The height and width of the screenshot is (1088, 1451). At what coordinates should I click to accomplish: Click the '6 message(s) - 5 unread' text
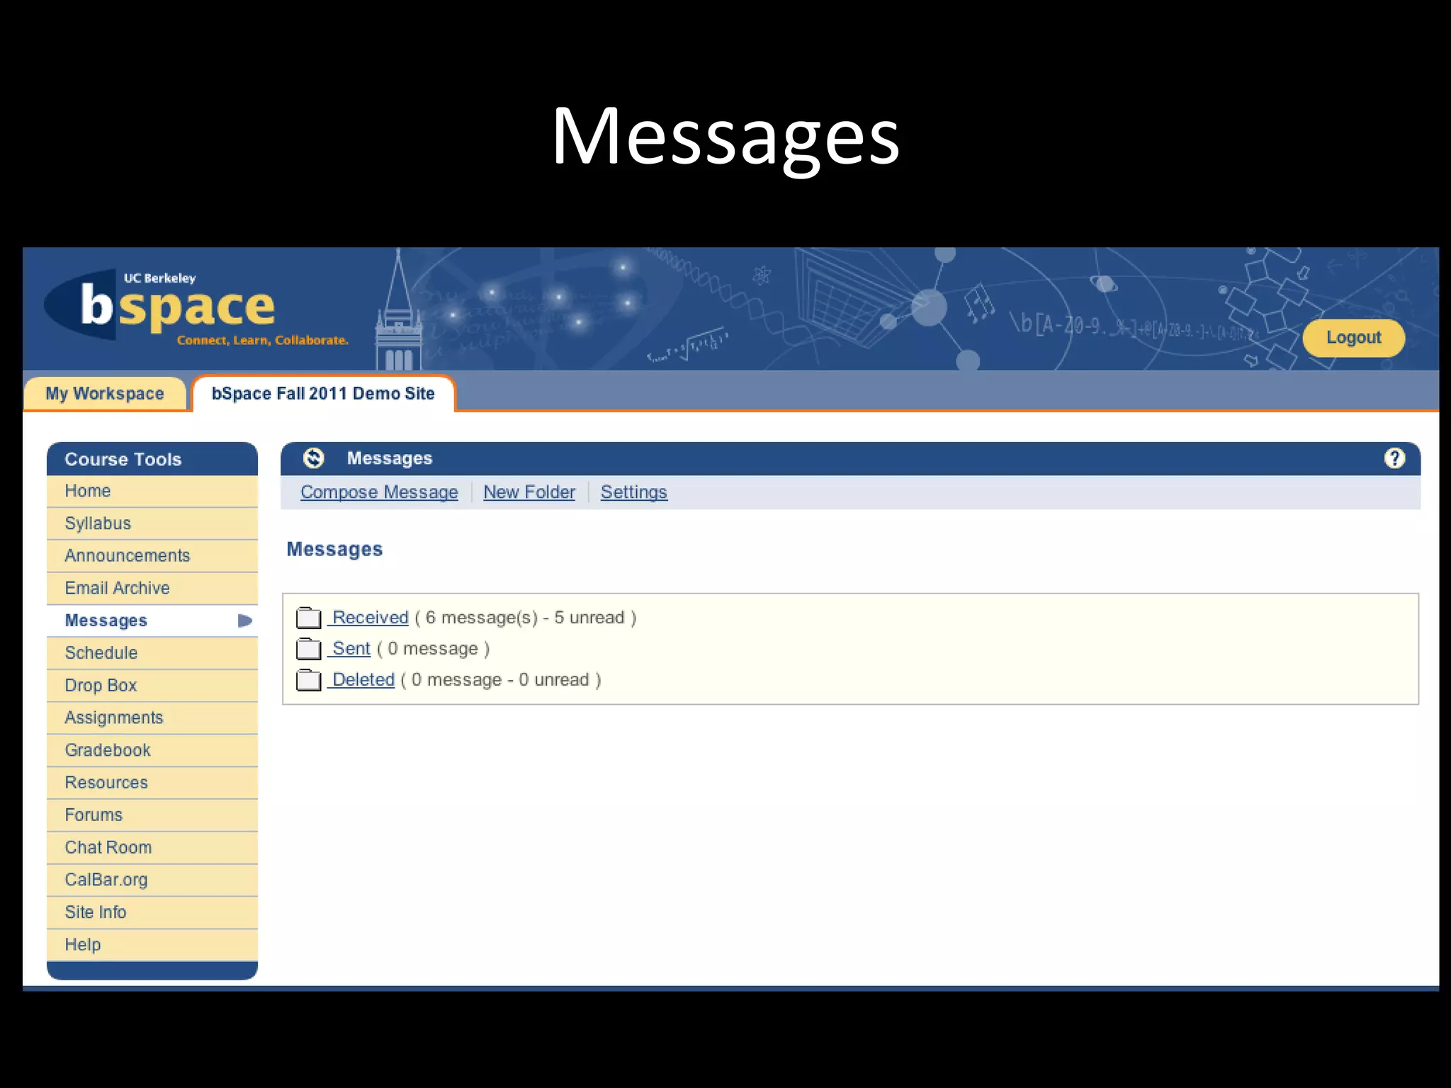(525, 618)
